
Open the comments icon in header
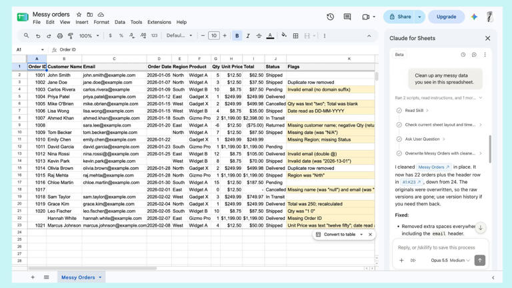347,17
